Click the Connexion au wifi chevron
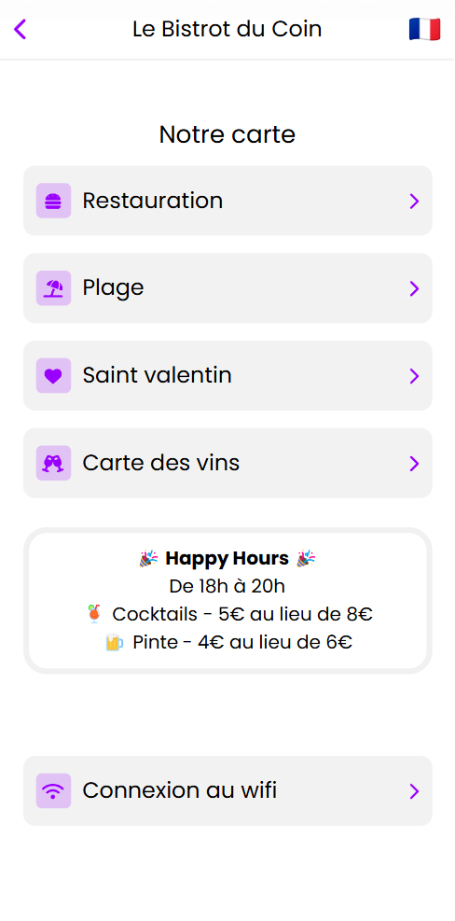Screen dimensions: 455x921 coord(415,792)
